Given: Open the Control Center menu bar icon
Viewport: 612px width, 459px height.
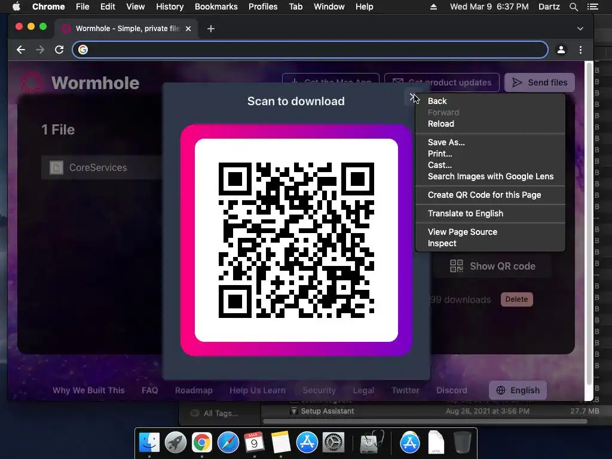Looking at the screenshot, I should pyautogui.click(x=592, y=7).
